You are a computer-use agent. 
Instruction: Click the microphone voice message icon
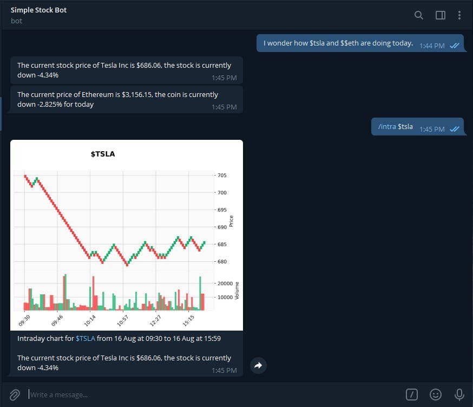point(459,395)
